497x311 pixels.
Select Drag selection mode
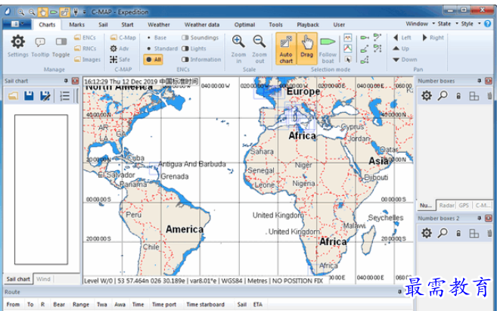click(x=307, y=48)
